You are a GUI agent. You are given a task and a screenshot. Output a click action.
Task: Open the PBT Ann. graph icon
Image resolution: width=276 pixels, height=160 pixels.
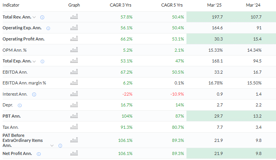[x=74, y=116]
